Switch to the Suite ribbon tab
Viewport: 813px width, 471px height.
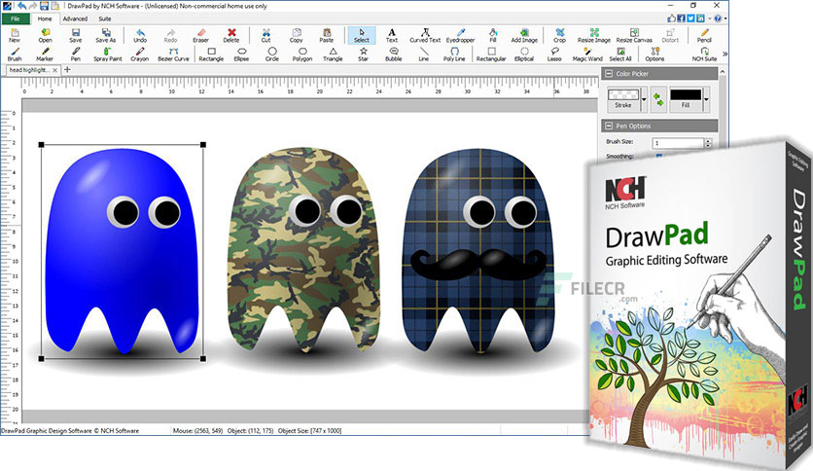pos(105,18)
